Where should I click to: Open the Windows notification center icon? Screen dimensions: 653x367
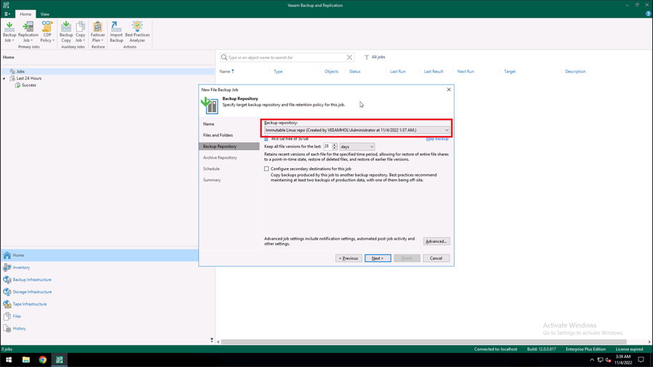(x=641, y=359)
